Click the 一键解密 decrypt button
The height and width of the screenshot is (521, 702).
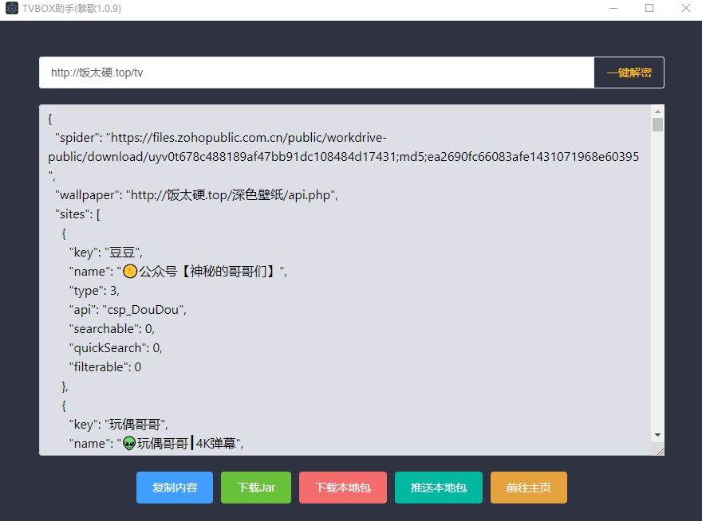pyautogui.click(x=629, y=72)
